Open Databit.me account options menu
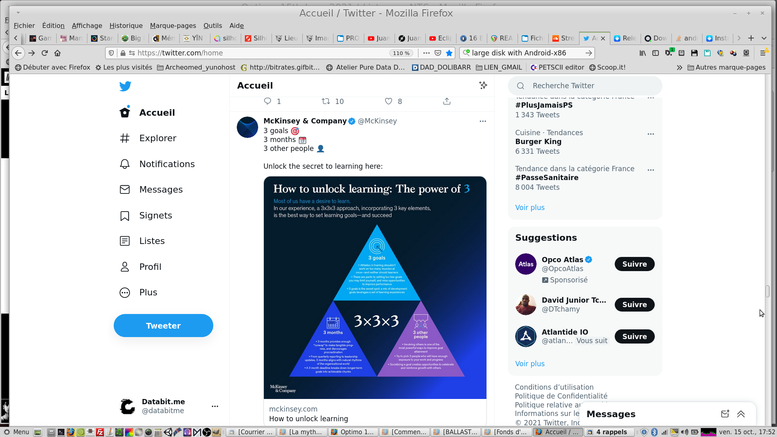This screenshot has width=777, height=437. click(x=215, y=406)
